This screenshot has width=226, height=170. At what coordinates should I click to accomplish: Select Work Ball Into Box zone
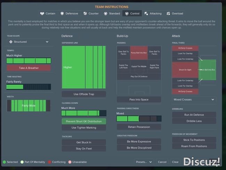point(207,70)
